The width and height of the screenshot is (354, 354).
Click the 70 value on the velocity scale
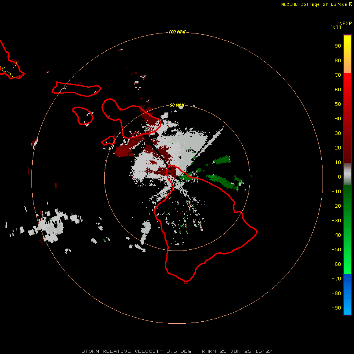click(338, 75)
